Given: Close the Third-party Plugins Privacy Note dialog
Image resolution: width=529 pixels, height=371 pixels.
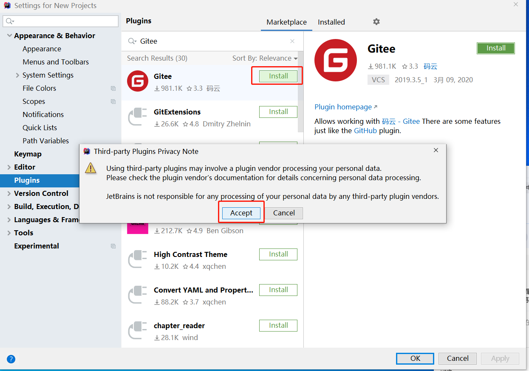Looking at the screenshot, I should tap(436, 151).
